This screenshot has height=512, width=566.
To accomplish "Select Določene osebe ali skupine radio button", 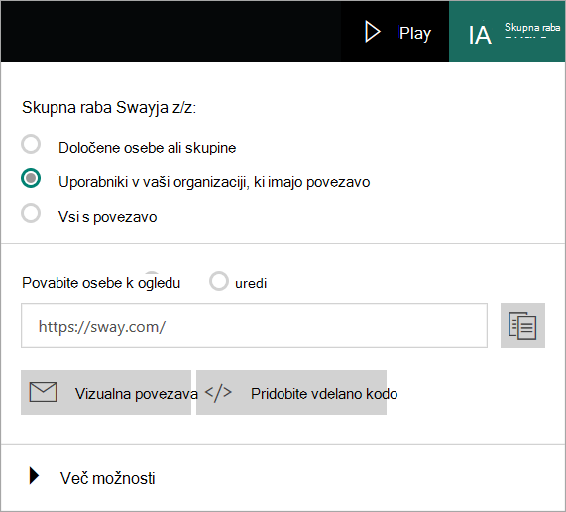I will point(31,144).
